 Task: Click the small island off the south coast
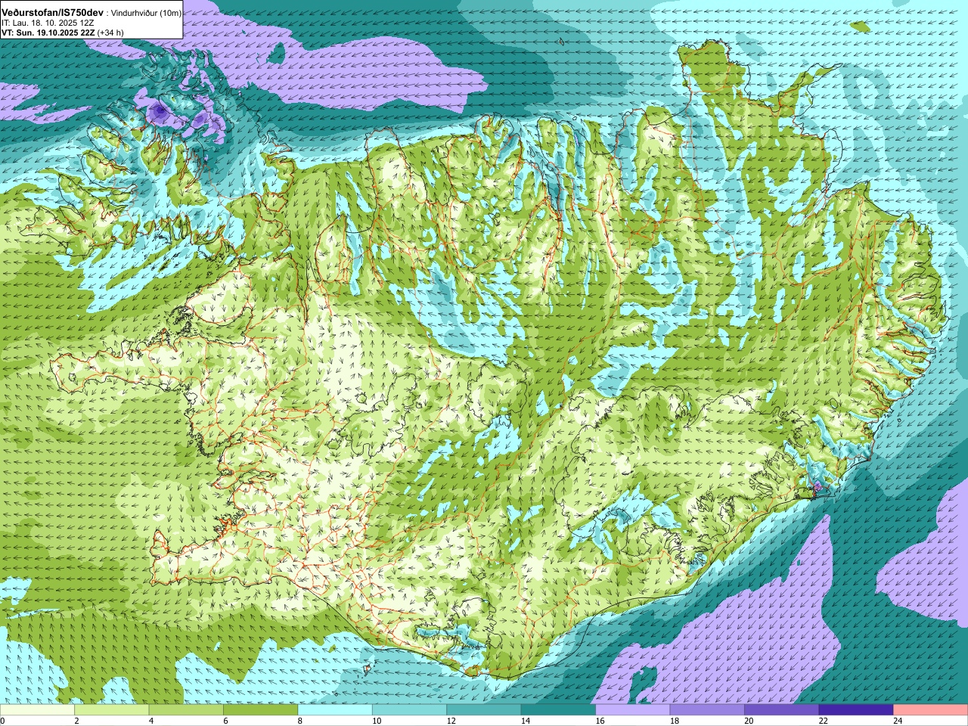368,669
